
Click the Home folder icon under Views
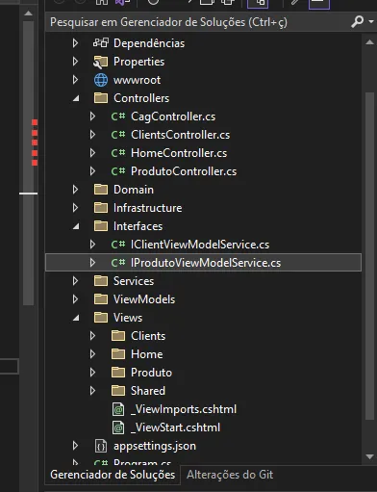118,354
